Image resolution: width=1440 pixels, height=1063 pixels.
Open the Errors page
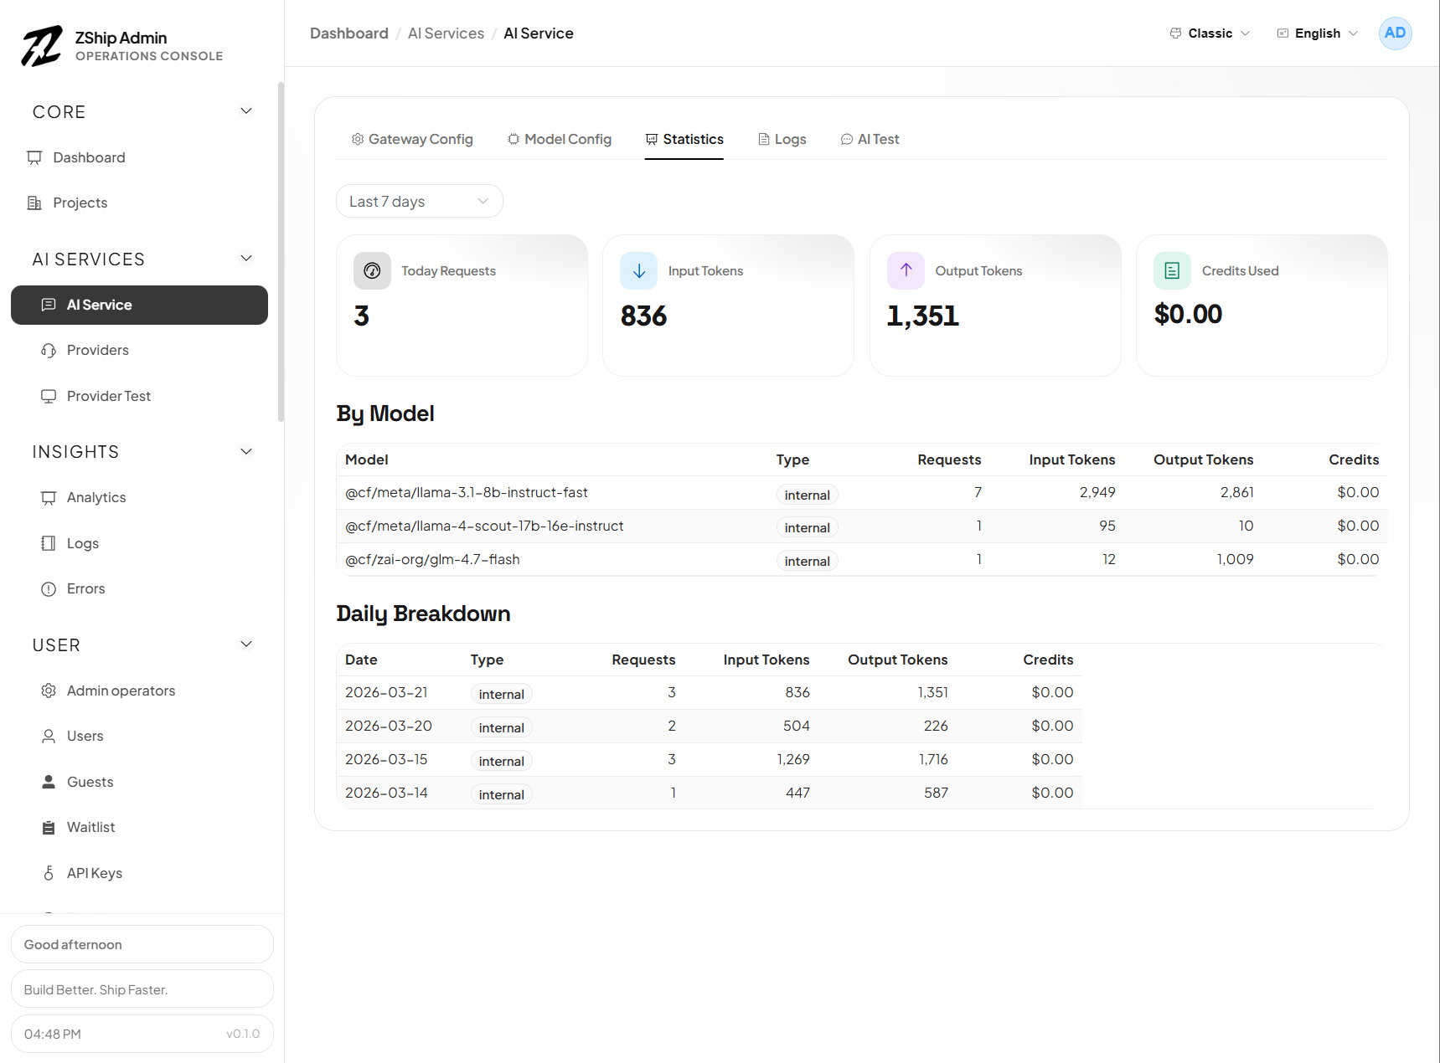85,588
